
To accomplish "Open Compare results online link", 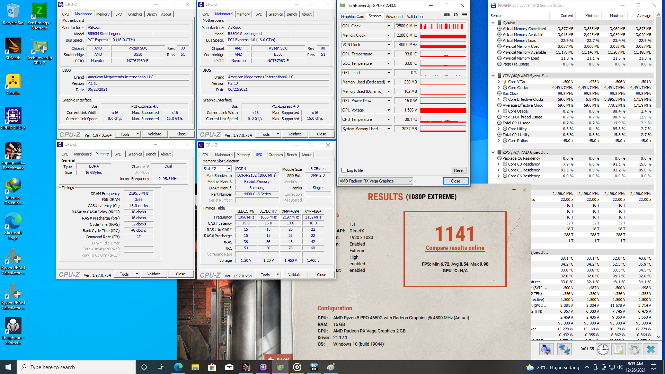I will (x=455, y=248).
